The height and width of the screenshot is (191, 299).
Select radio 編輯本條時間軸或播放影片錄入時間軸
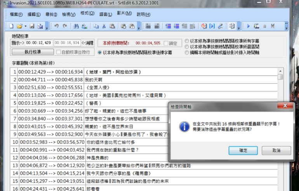[187, 53]
